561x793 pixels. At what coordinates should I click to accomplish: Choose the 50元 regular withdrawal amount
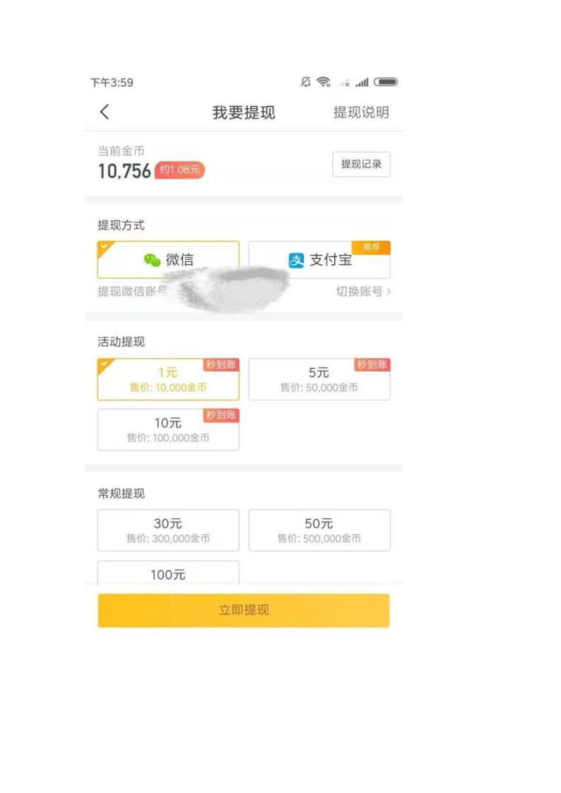pyautogui.click(x=319, y=530)
